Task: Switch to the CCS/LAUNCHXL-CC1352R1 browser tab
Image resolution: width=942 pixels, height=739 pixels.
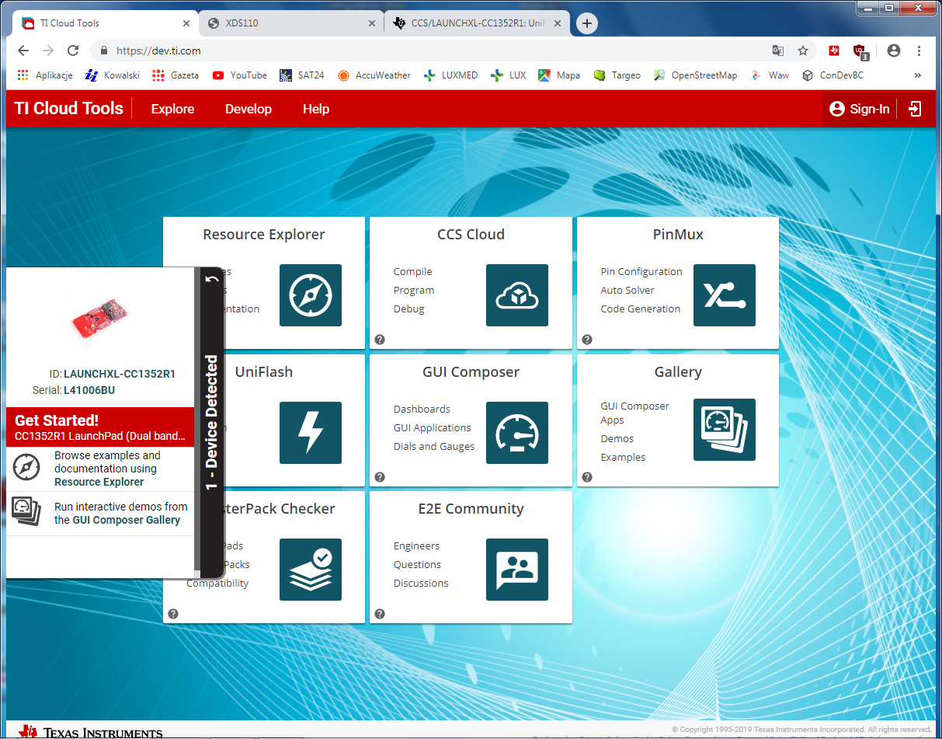Action: tap(478, 23)
